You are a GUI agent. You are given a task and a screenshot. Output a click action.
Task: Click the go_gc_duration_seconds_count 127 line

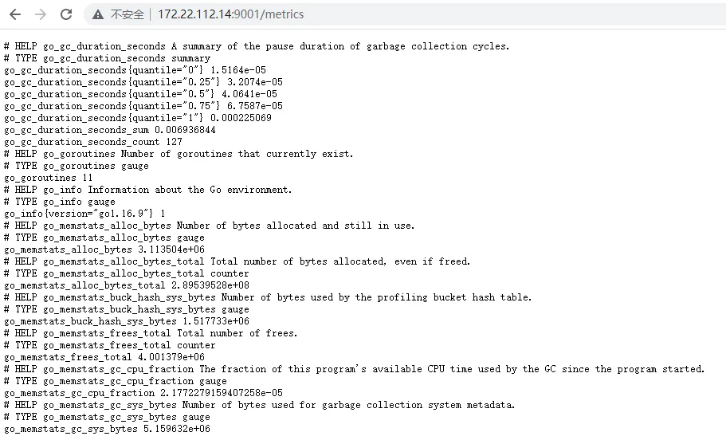(93, 142)
